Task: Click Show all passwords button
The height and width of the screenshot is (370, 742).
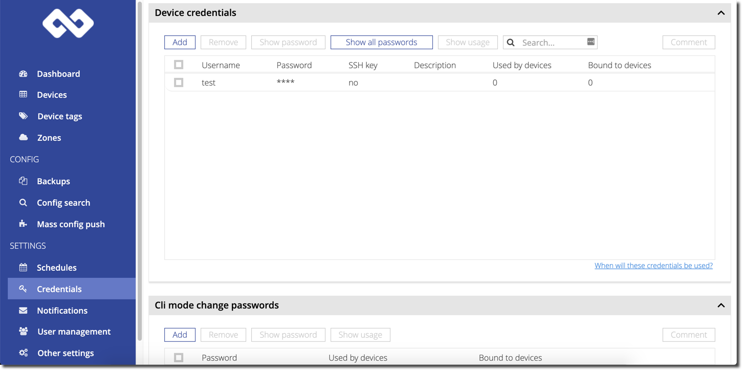Action: (x=381, y=42)
